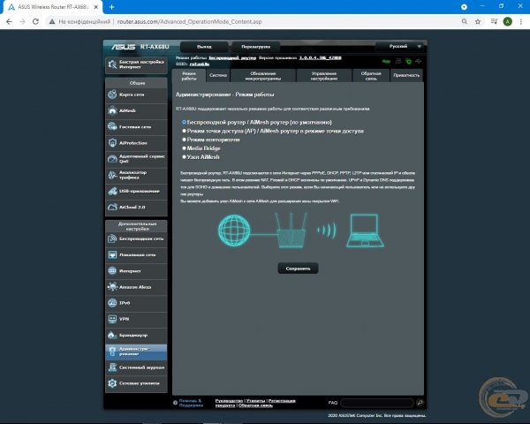Screen dimensions: 530x424
Task: Open Quick Internet Setup wizard icon
Action: [112, 64]
